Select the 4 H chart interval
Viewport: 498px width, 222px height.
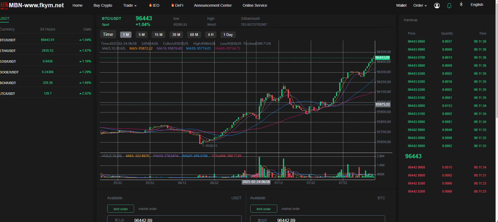tap(211, 35)
